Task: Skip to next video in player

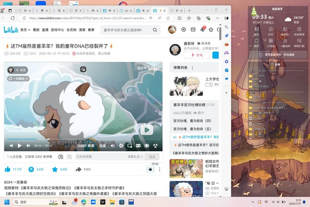Action: [x=27, y=145]
